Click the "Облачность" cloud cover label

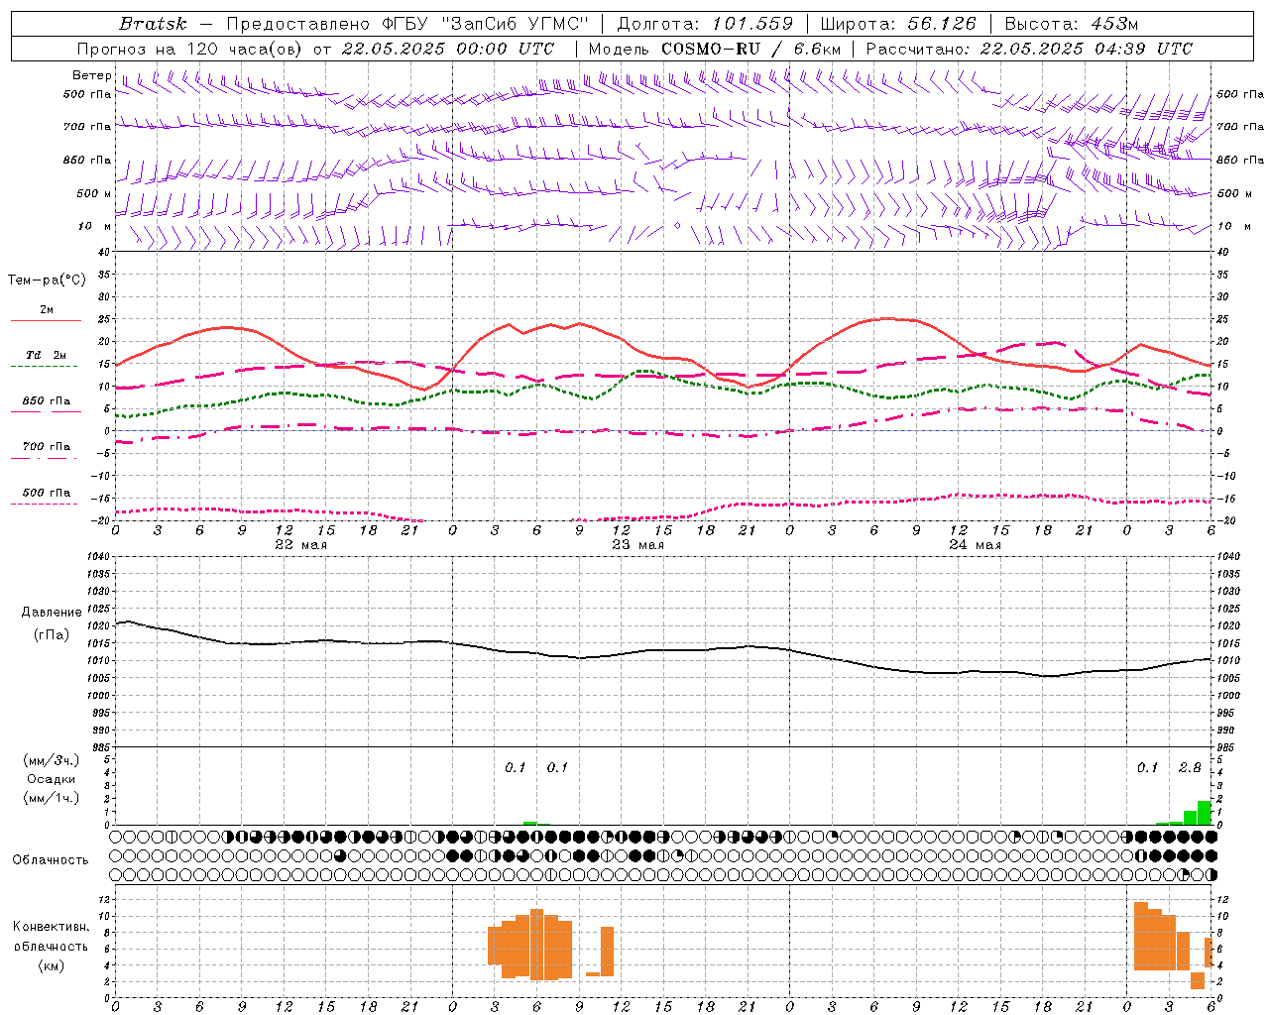51,859
